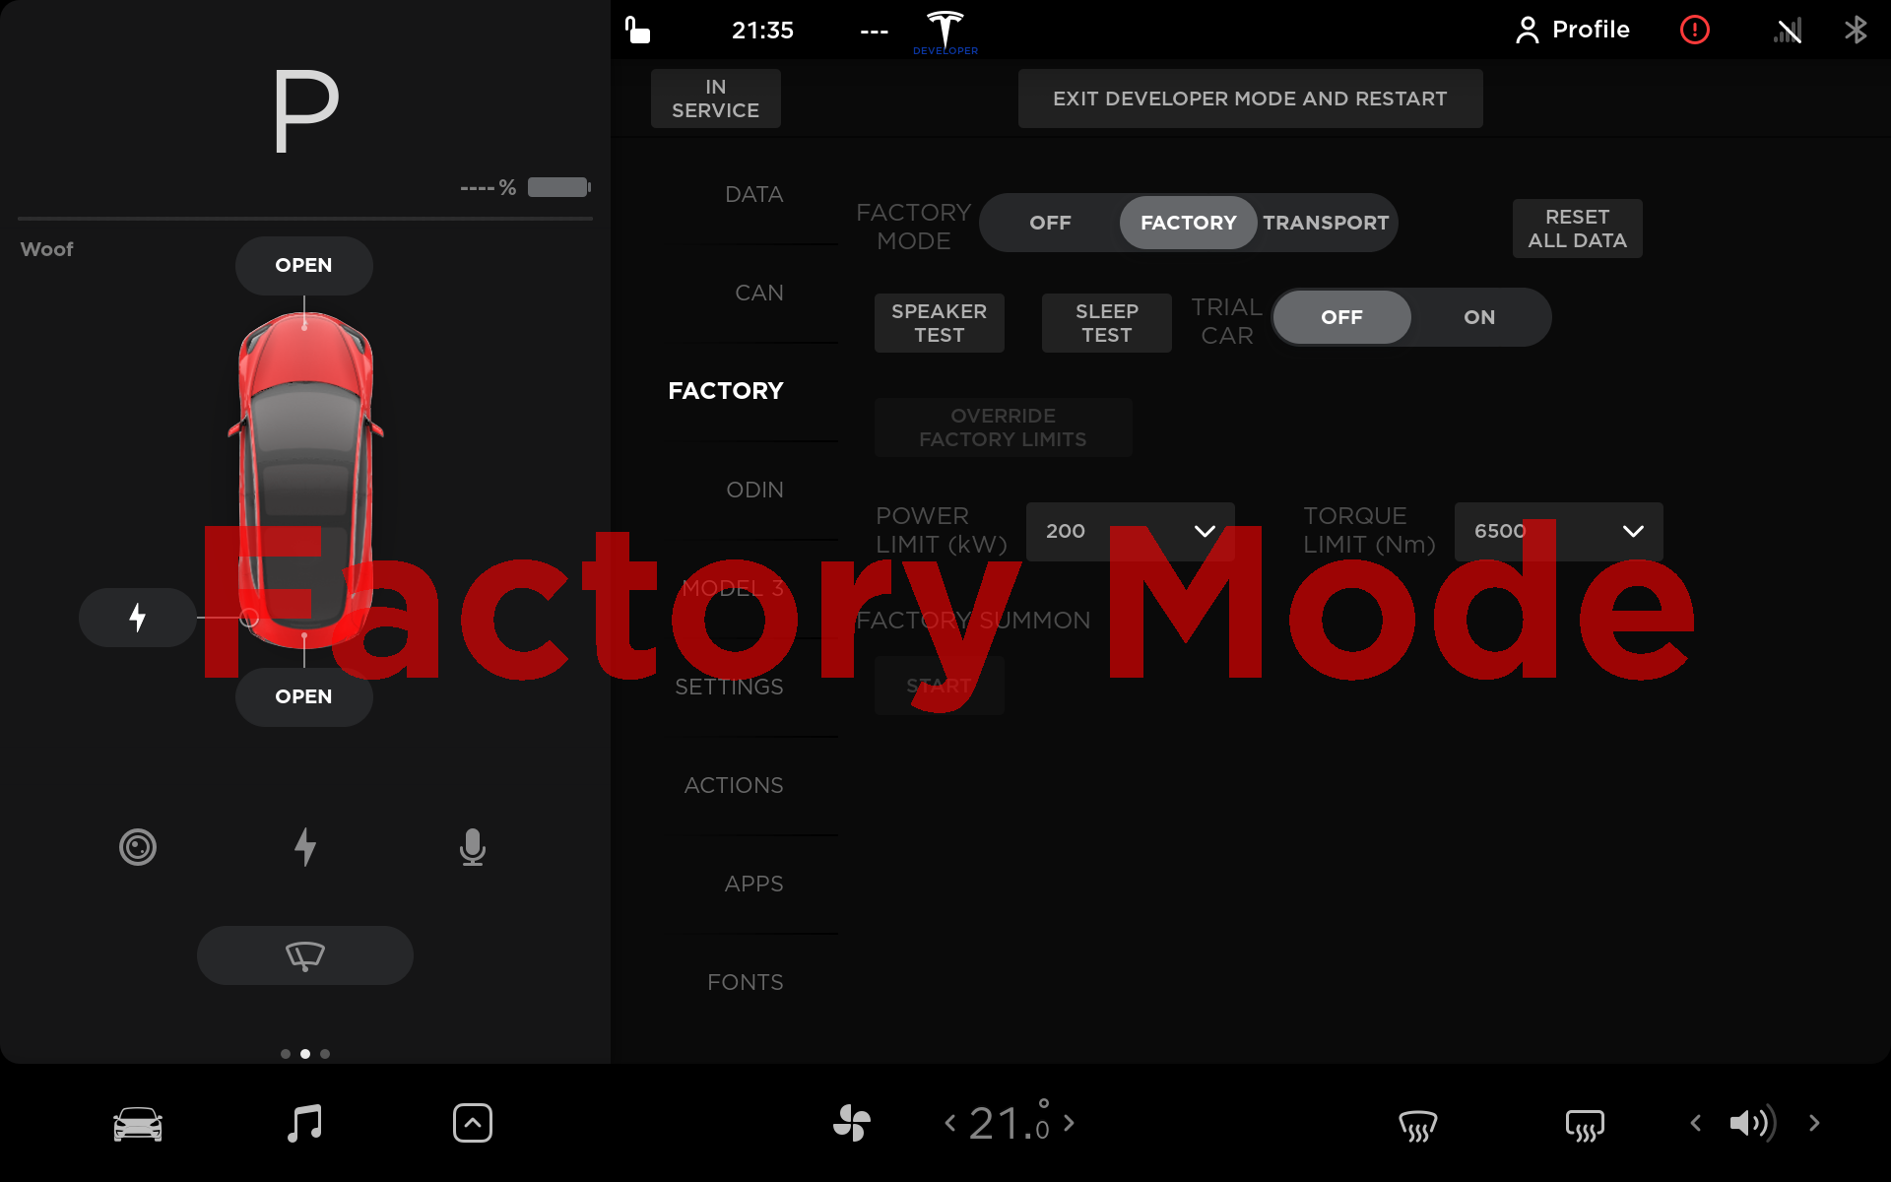Expand TORQUE LIMIT (Nm) dropdown
The height and width of the screenshot is (1182, 1891).
point(1630,531)
